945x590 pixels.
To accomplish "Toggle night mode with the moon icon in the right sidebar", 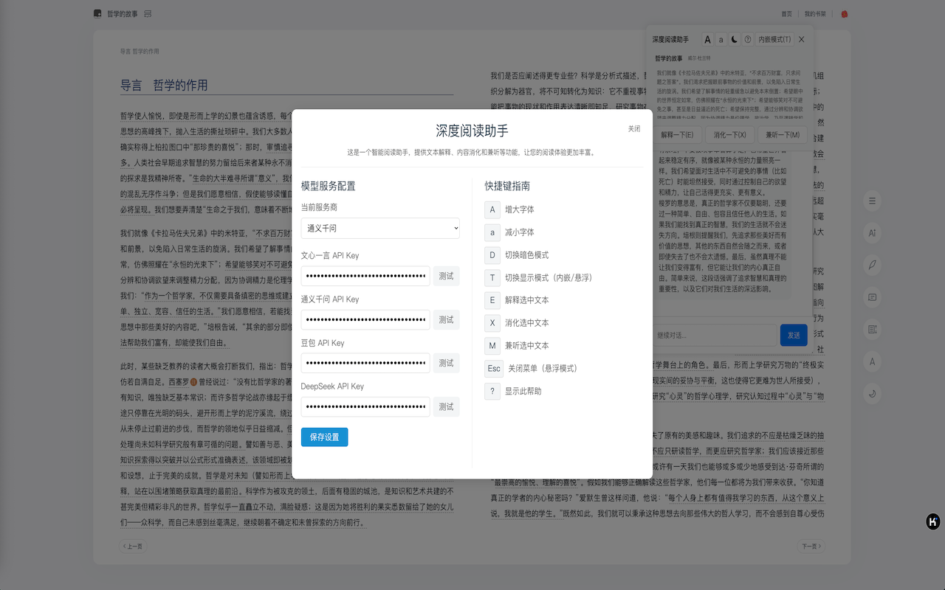I will click(x=873, y=394).
